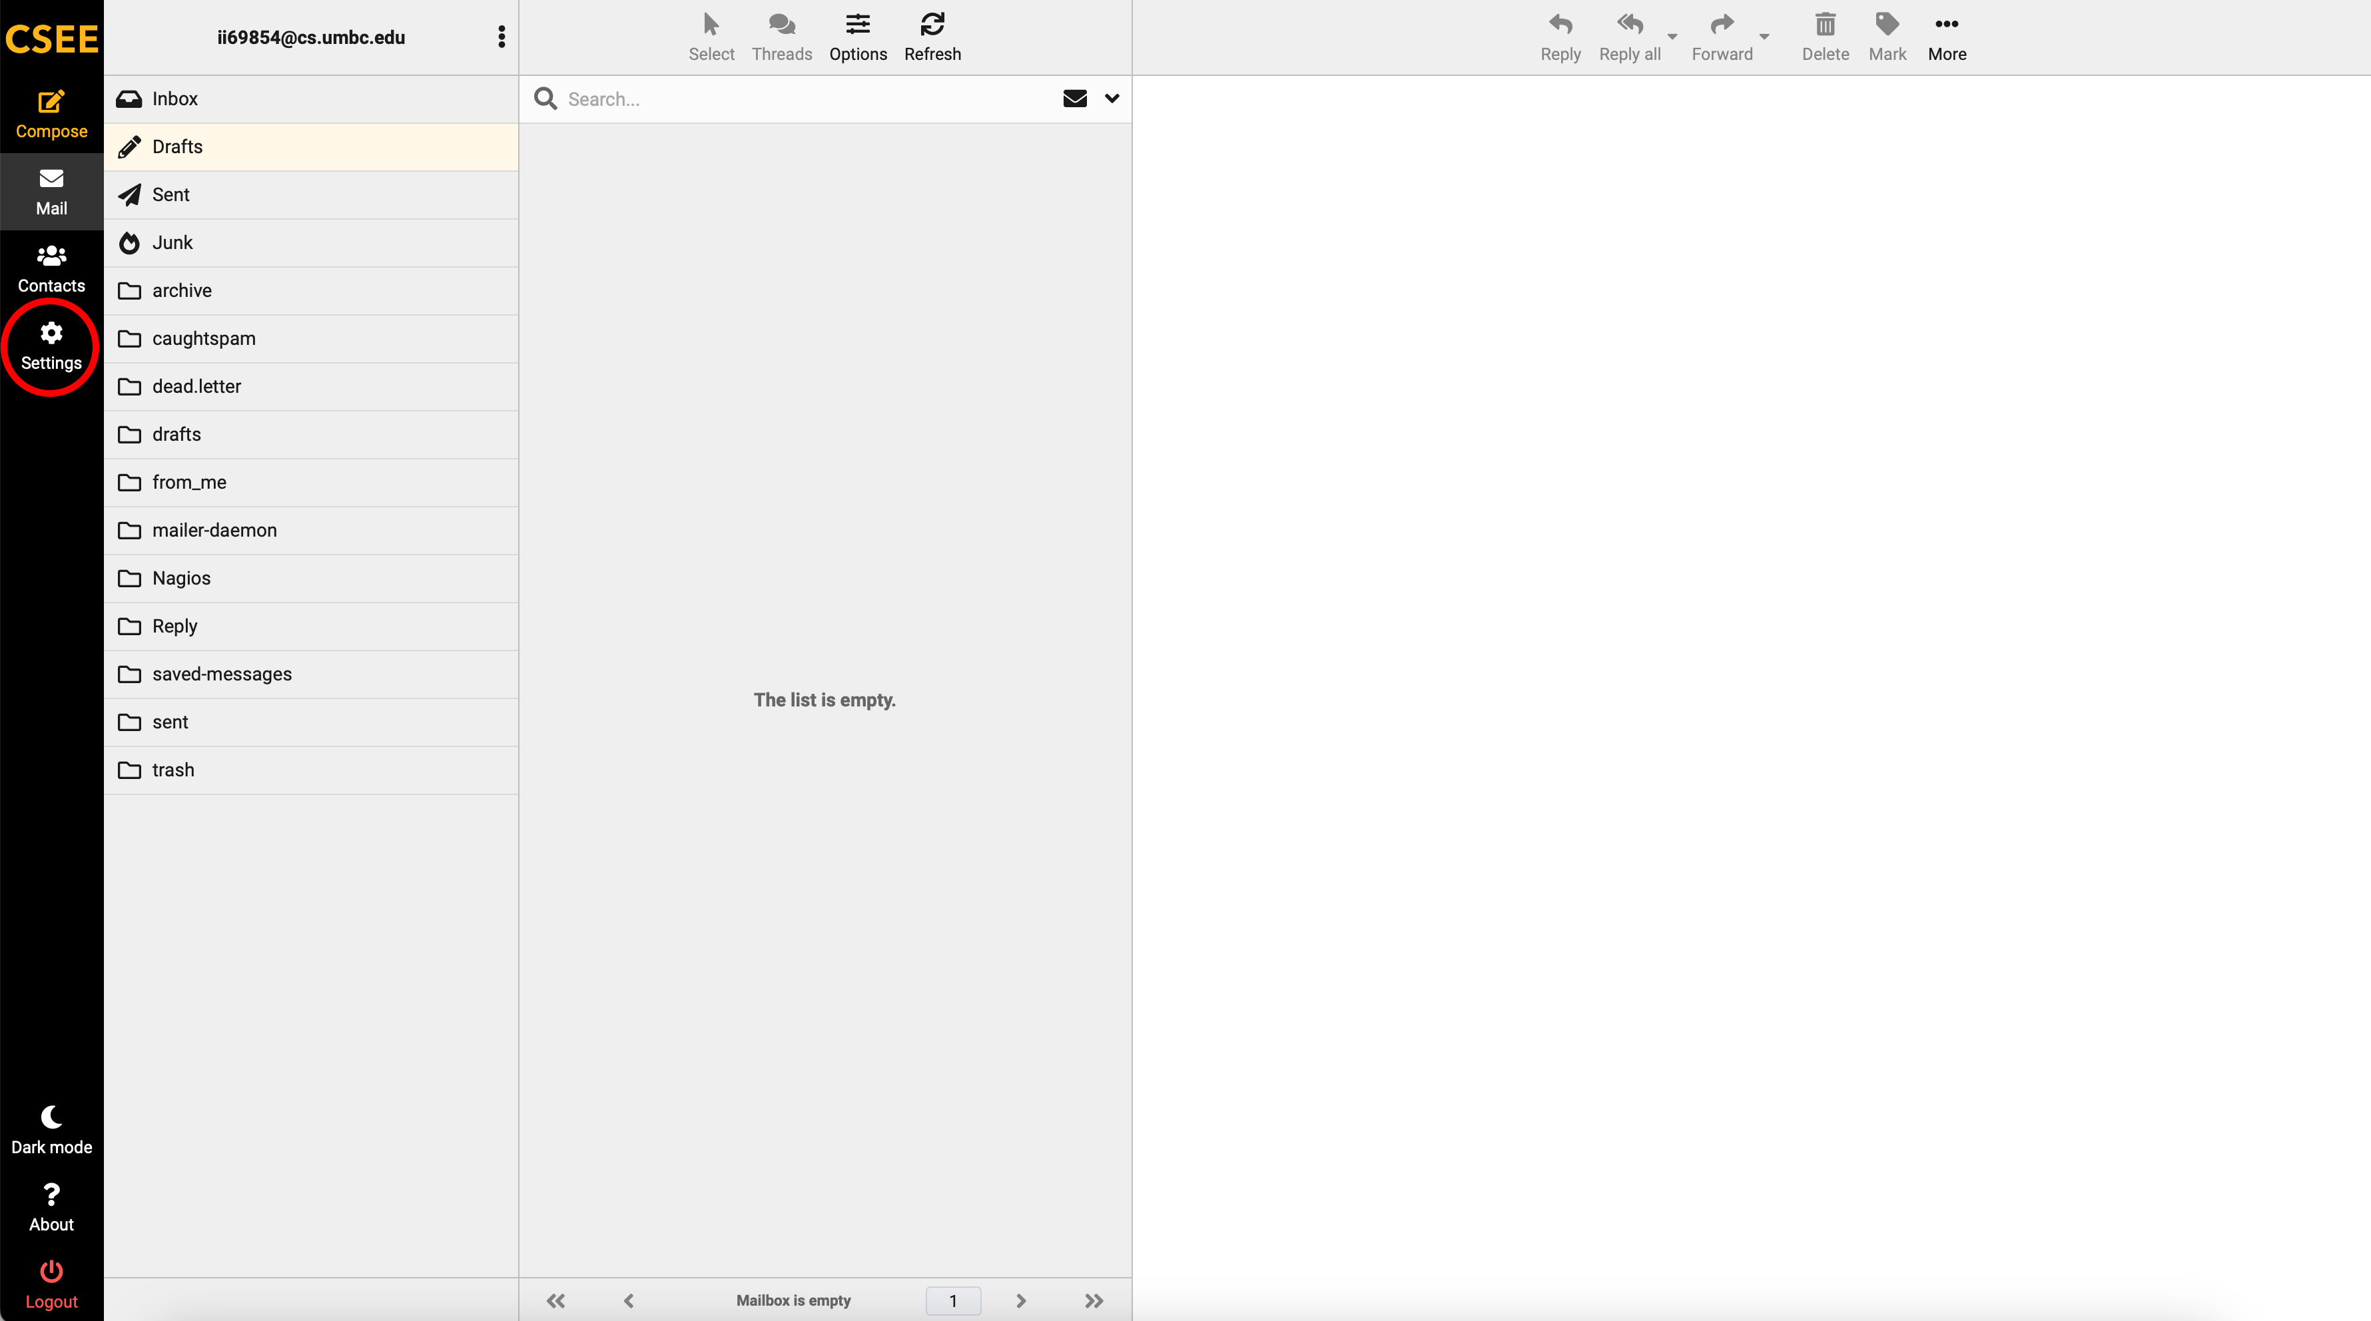Select the Drafts folder with pencil icon
This screenshot has height=1321, width=2371.
pyautogui.click(x=311, y=147)
